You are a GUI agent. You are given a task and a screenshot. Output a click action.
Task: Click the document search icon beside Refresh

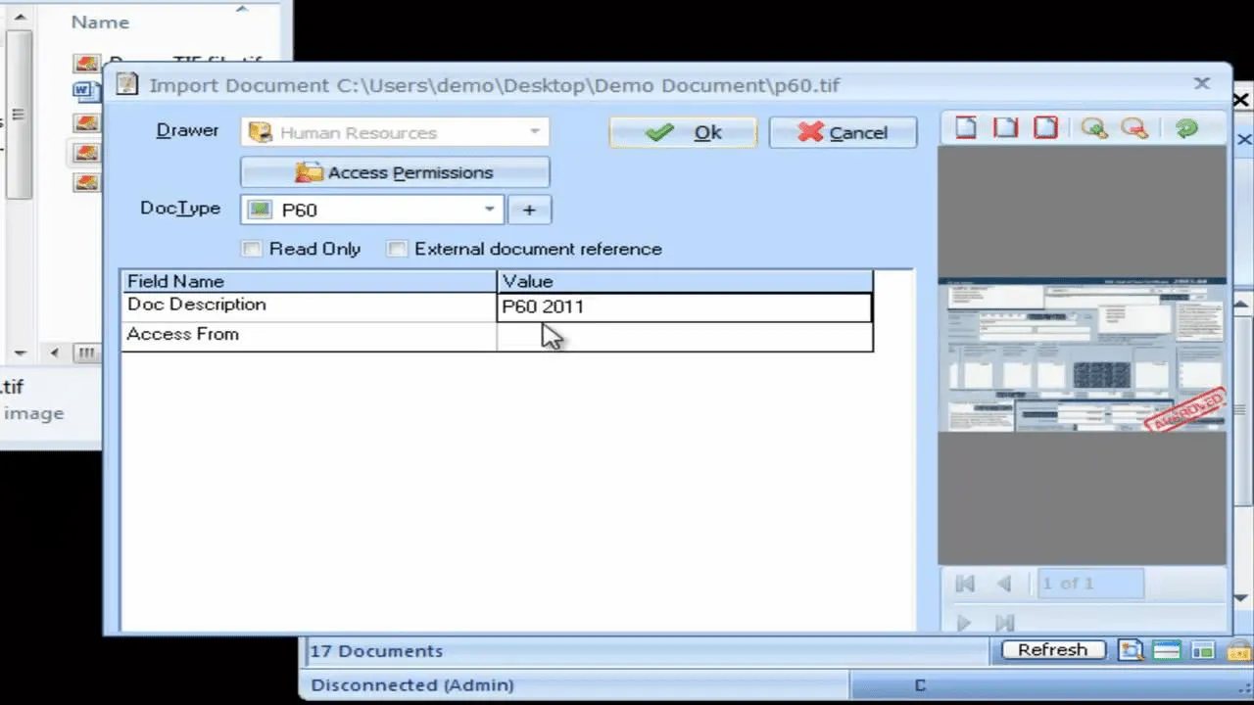1131,650
